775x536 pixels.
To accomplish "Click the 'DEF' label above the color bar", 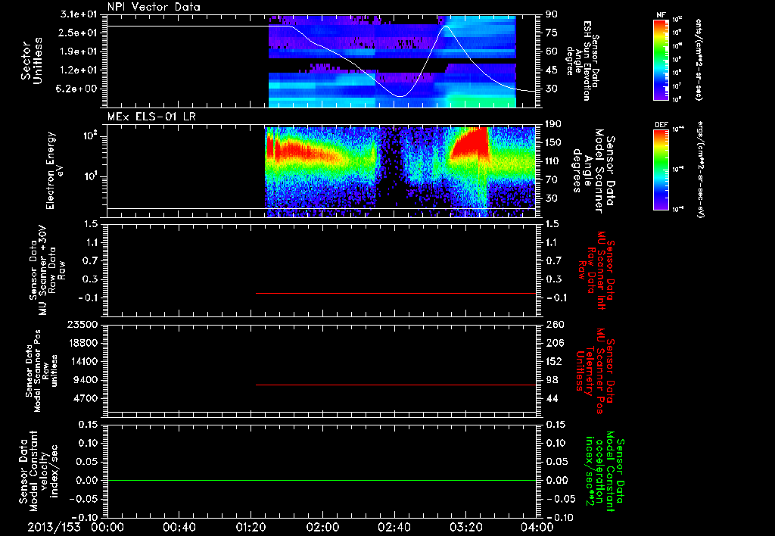I will click(x=661, y=125).
